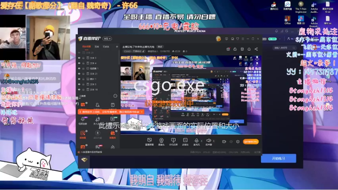
Task: Toggle the lock on the 文本 3 layer
Action: [x=83, y=58]
